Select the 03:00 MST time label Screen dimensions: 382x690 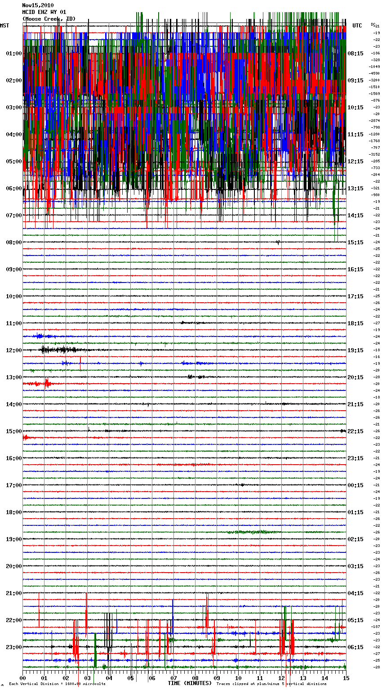(14, 108)
